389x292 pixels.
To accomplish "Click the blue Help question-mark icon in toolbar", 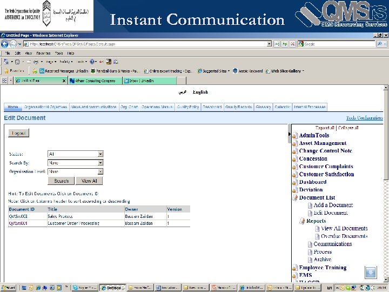I will click(92, 62).
